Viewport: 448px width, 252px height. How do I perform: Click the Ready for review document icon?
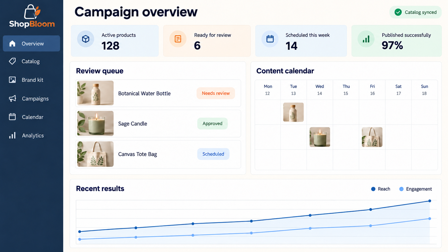click(x=178, y=39)
